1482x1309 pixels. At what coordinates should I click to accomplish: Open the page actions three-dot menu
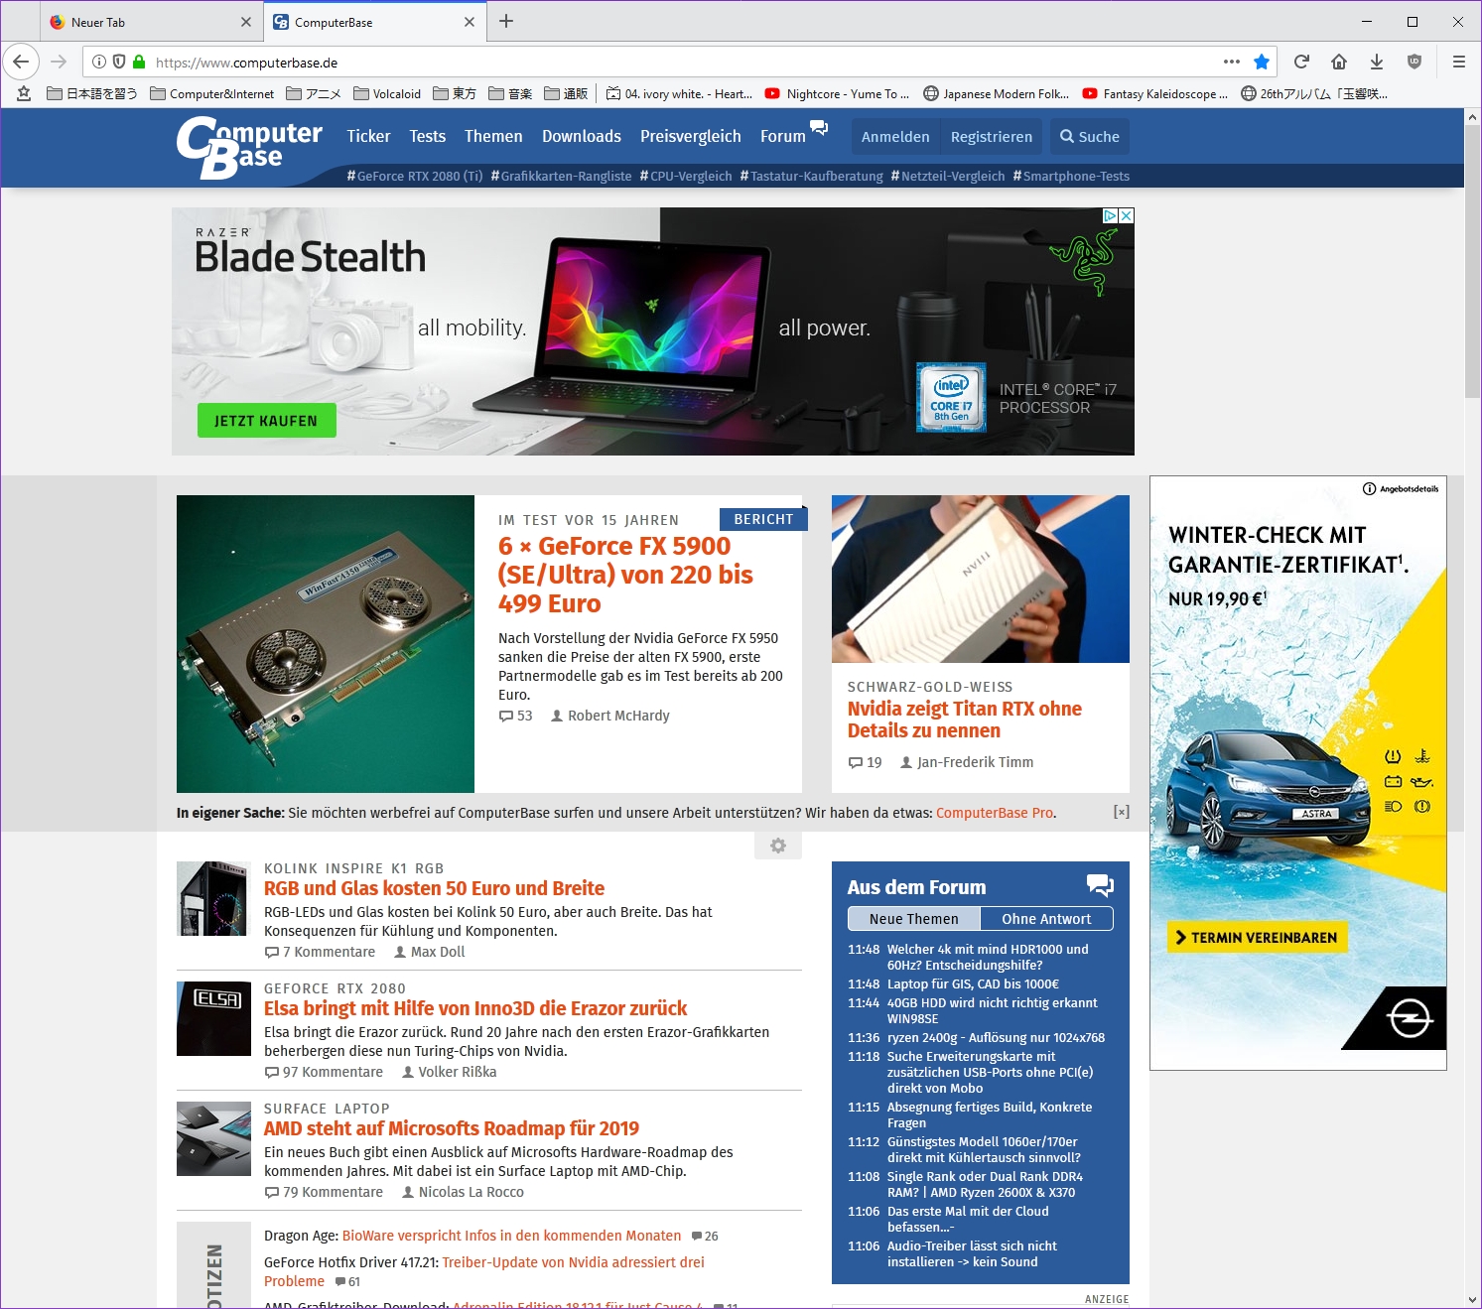click(1232, 62)
